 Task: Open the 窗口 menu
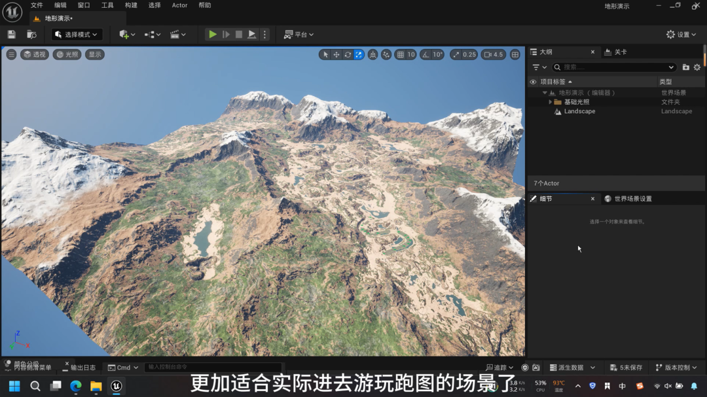pyautogui.click(x=84, y=5)
